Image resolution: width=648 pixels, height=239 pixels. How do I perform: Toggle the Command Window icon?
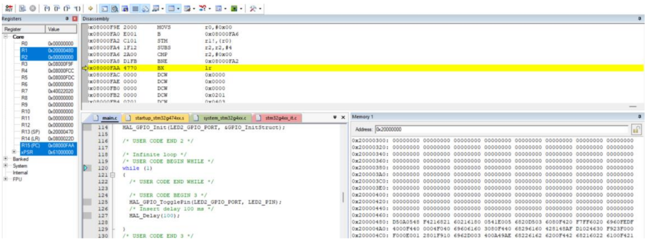104,8
